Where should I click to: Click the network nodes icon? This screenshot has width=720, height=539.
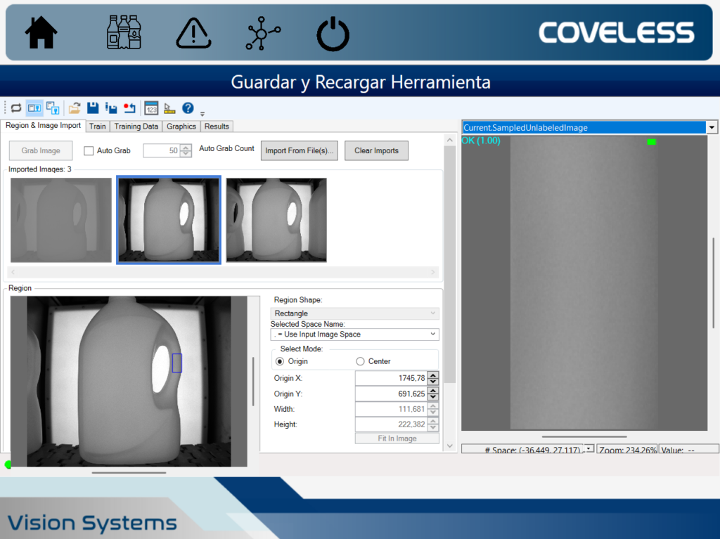pyautogui.click(x=262, y=33)
